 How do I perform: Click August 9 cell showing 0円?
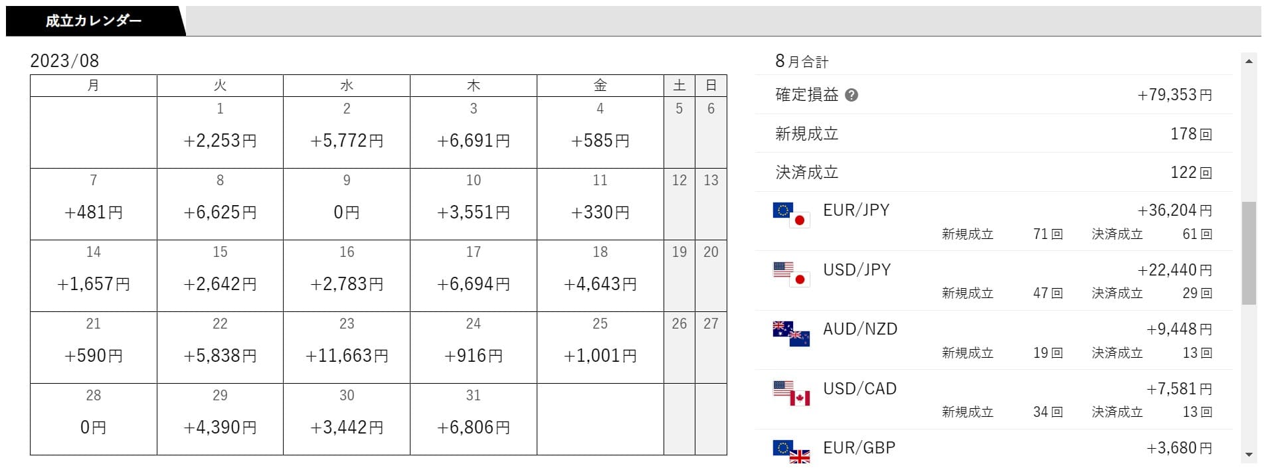[347, 204]
